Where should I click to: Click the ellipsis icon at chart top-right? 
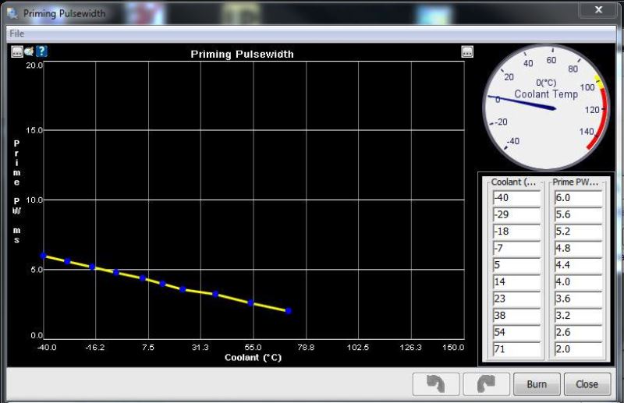[x=467, y=52]
